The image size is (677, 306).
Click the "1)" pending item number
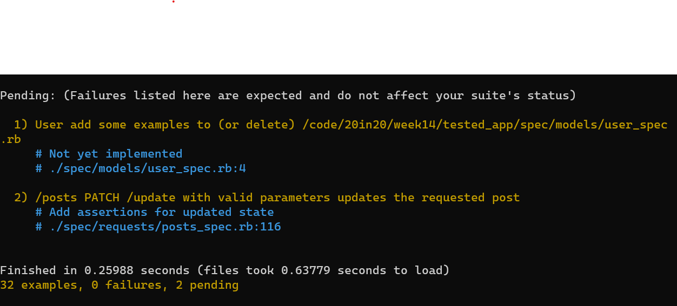coord(21,125)
